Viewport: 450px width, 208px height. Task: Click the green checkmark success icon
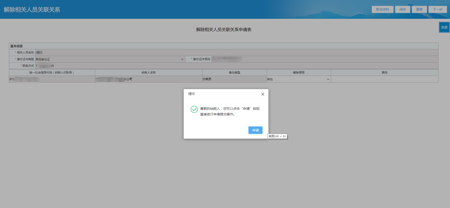pos(194,109)
